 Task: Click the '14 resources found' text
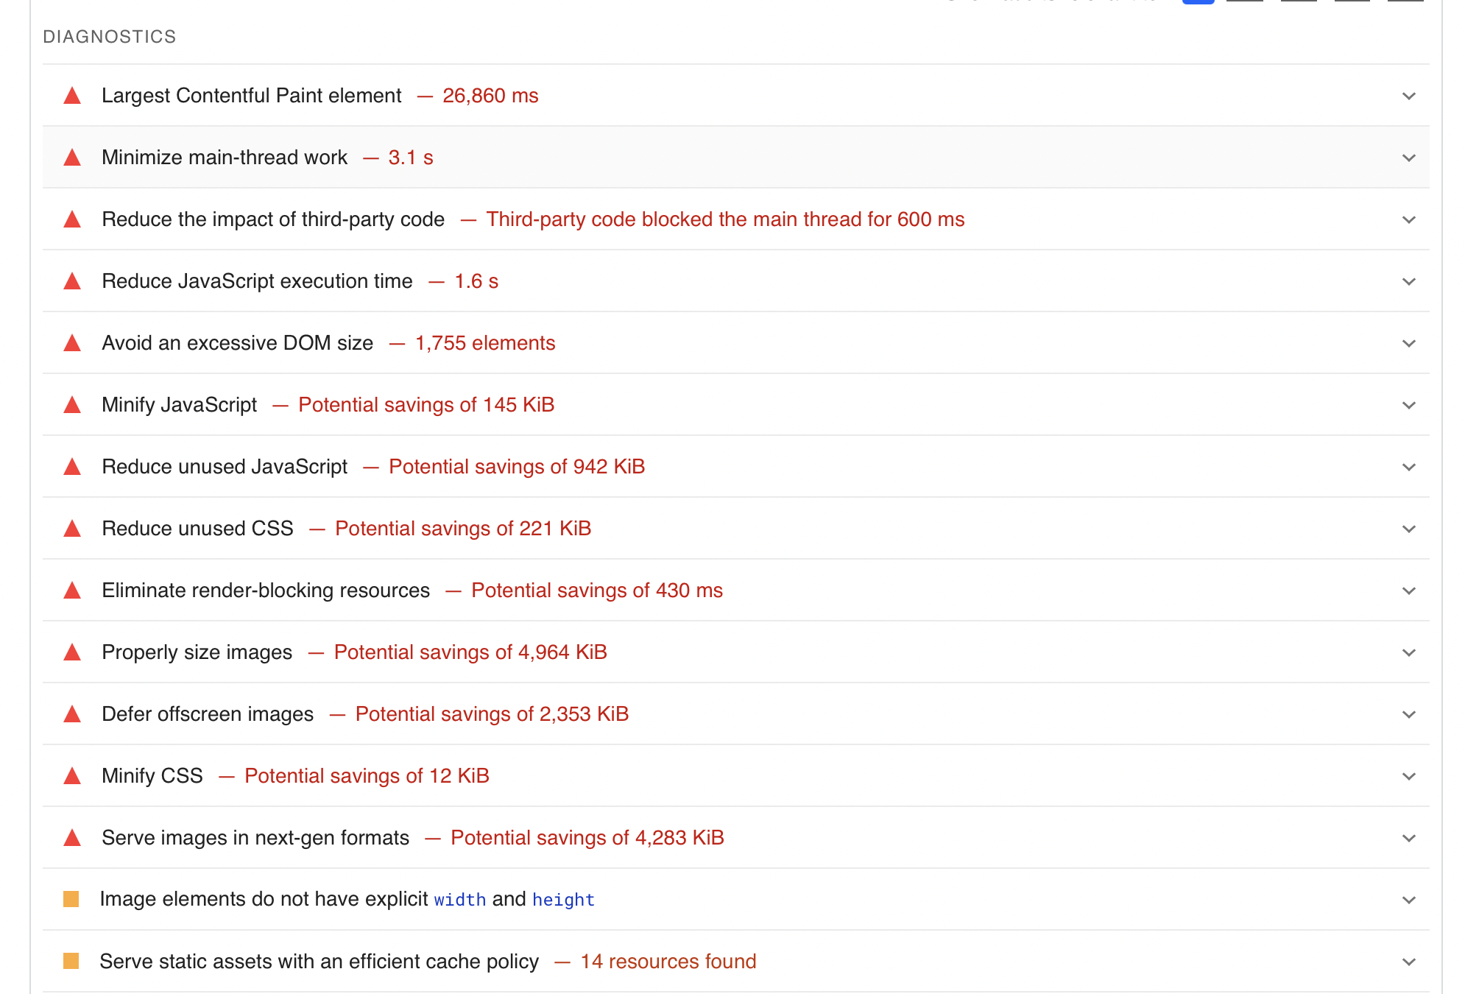point(668,962)
